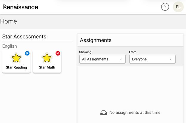This screenshot has width=186, height=123.
Task: Open the PL user profile avatar
Action: pyautogui.click(x=178, y=7)
